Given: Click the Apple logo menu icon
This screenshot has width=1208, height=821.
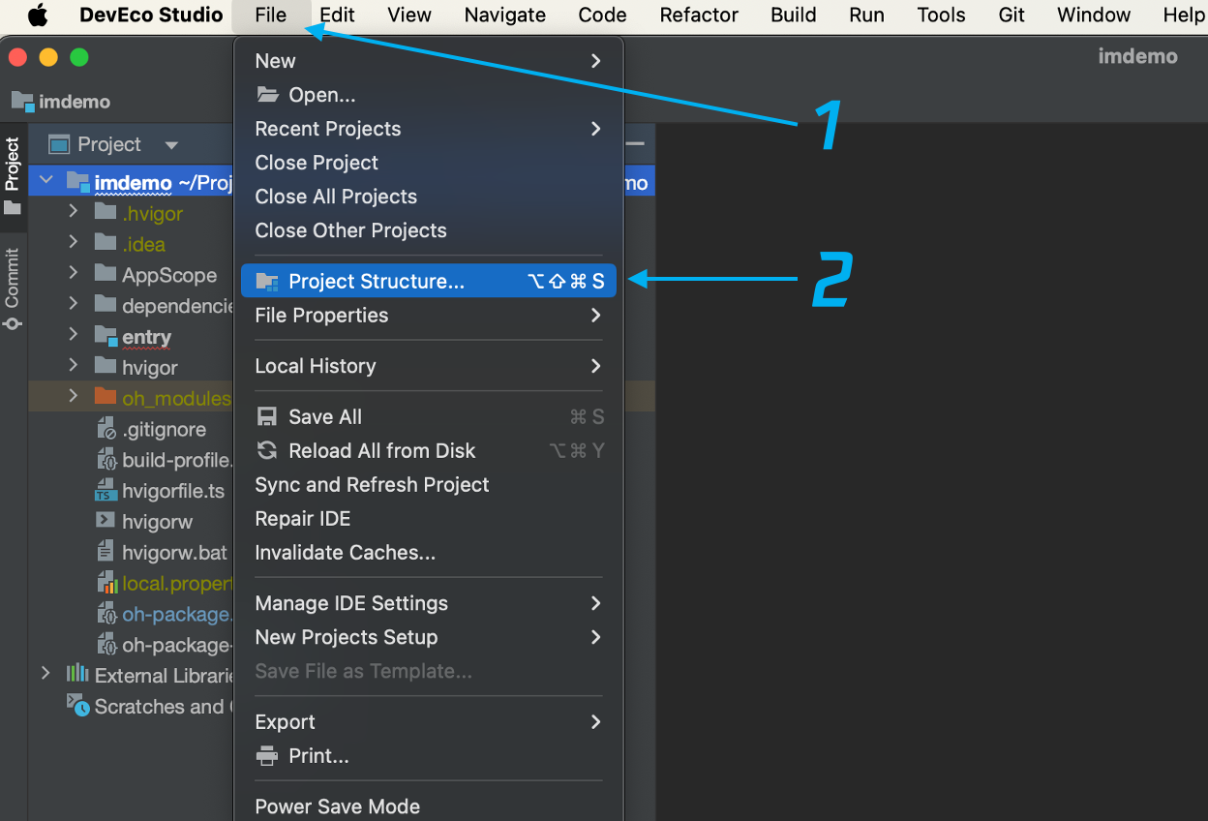Looking at the screenshot, I should (x=38, y=15).
